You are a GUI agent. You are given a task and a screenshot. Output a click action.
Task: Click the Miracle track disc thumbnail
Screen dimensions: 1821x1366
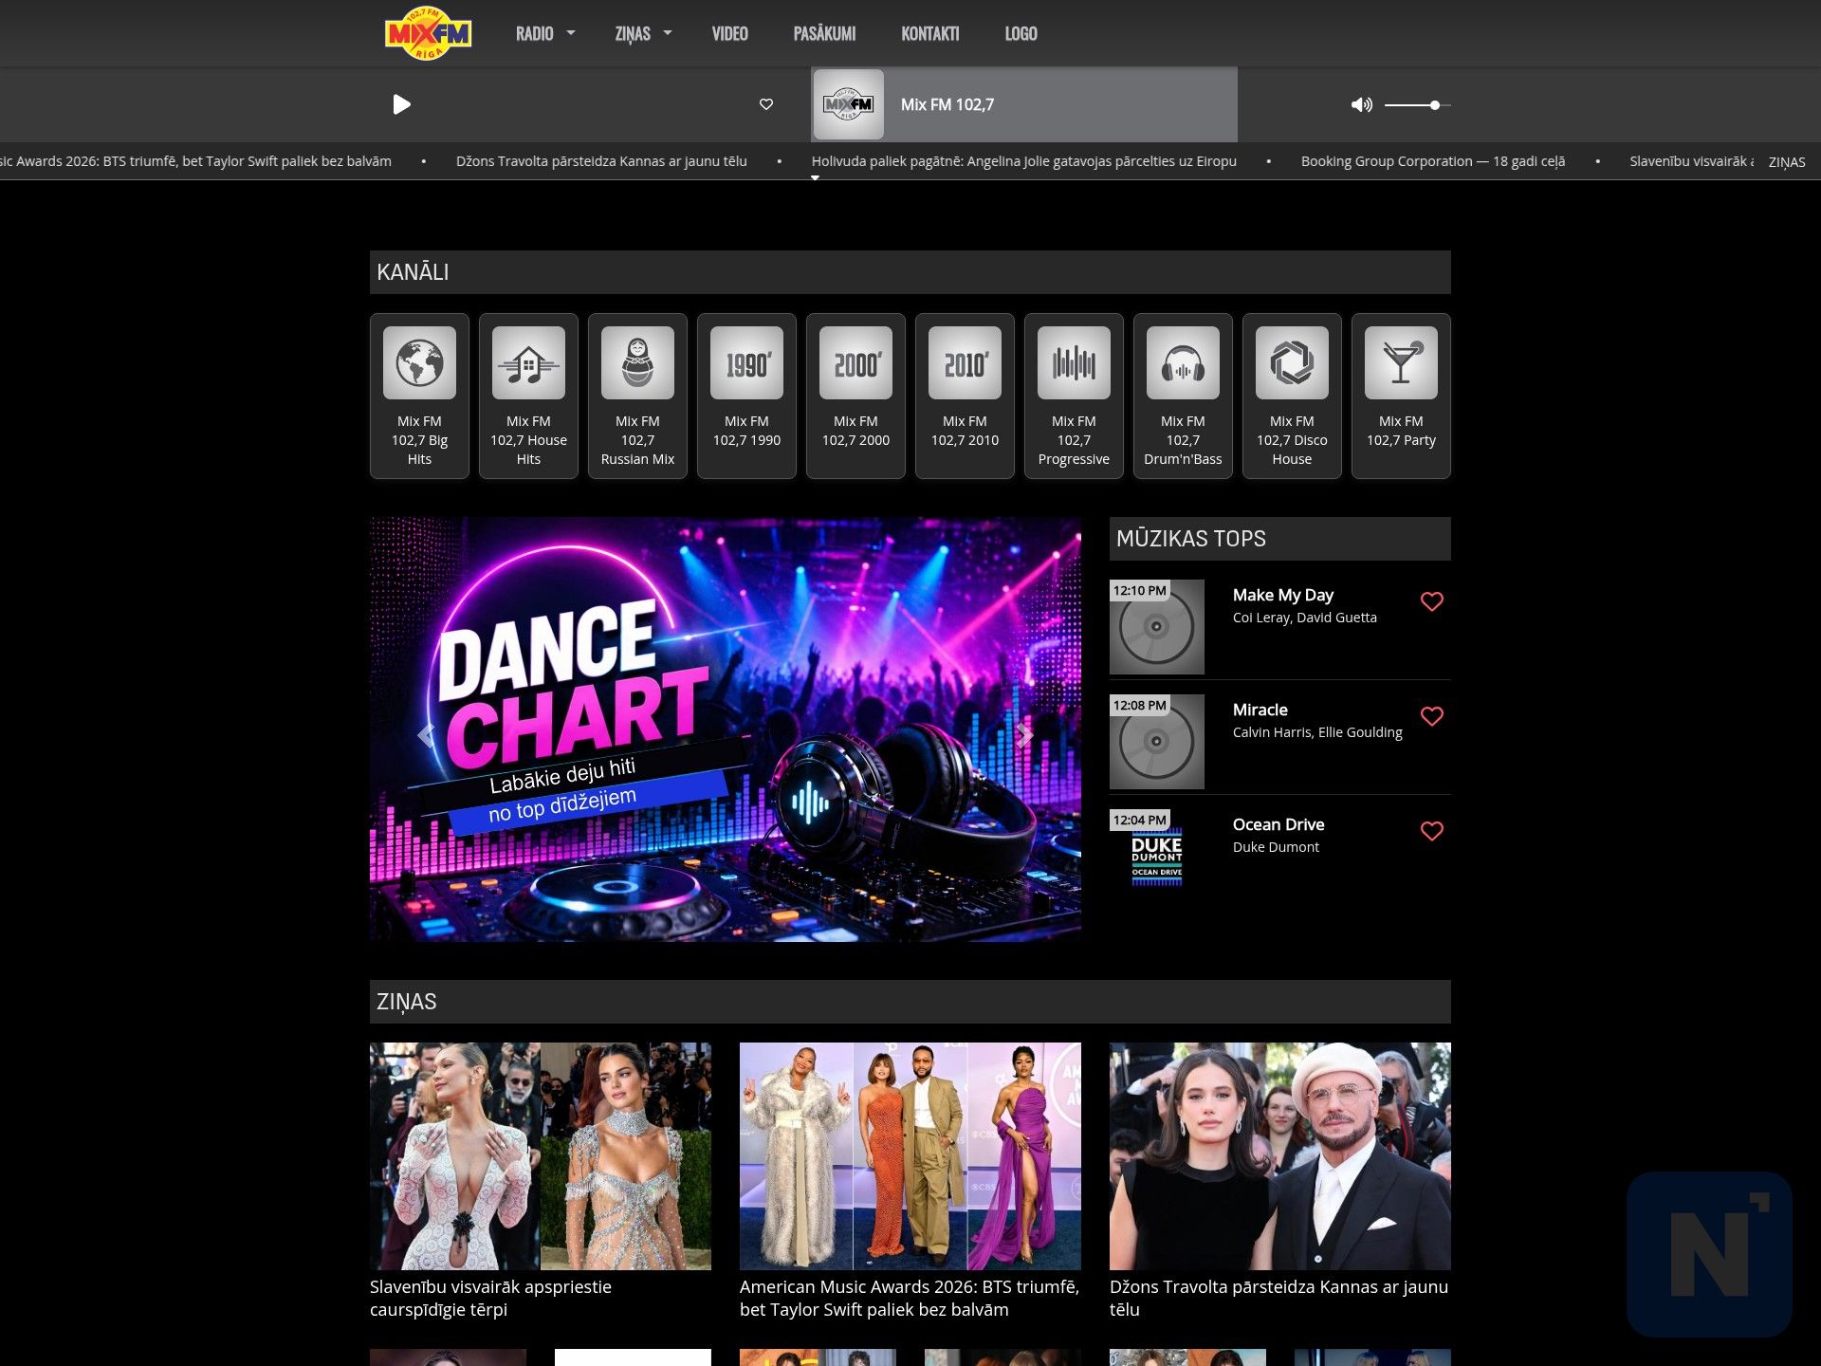pyautogui.click(x=1157, y=742)
